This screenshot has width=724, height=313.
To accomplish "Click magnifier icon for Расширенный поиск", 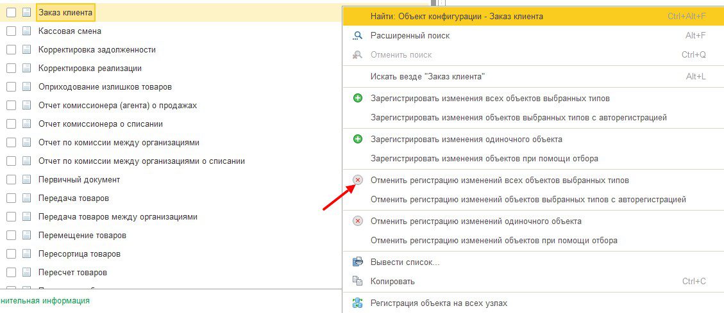I will tap(358, 36).
